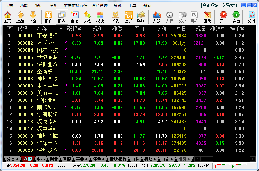Click the horizontal scrollbar right arrow
259x171 pixels.
point(252,159)
